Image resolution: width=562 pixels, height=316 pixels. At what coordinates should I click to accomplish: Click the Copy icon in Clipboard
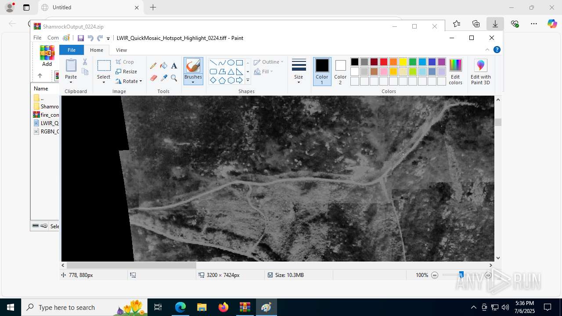[85, 72]
